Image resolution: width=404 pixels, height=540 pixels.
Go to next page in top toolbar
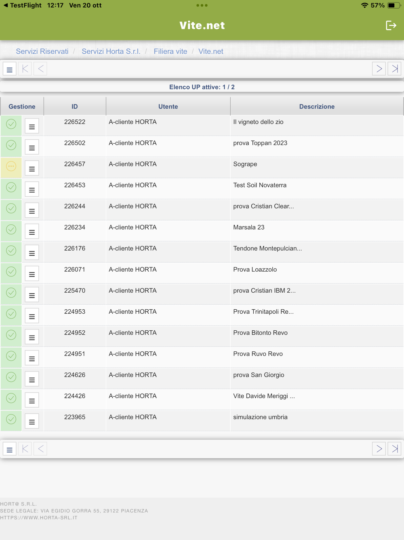(x=379, y=69)
